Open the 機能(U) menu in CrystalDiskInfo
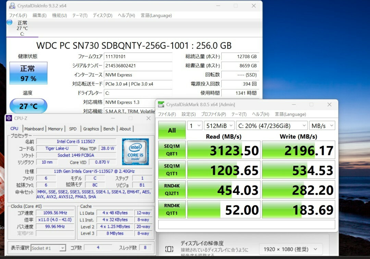370x259 pixels. click(x=59, y=15)
